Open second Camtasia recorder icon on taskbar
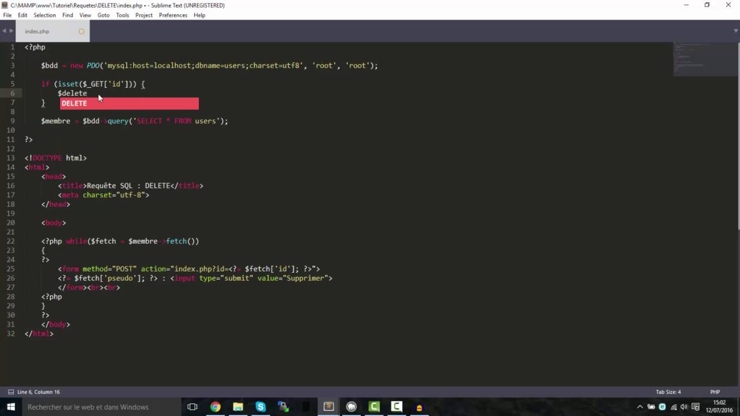Viewport: 740px width, 416px height. [397, 407]
